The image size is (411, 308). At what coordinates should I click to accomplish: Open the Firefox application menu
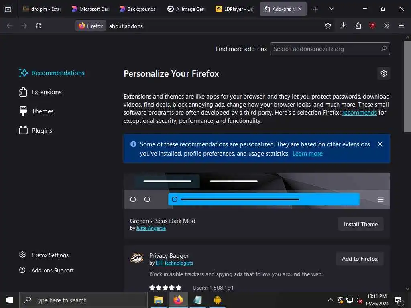point(401,26)
